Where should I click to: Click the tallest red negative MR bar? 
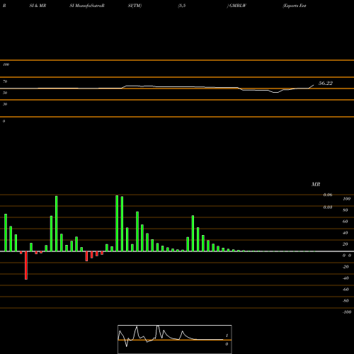click(x=26, y=265)
